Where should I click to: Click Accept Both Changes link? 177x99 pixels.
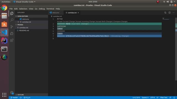point(104,21)
